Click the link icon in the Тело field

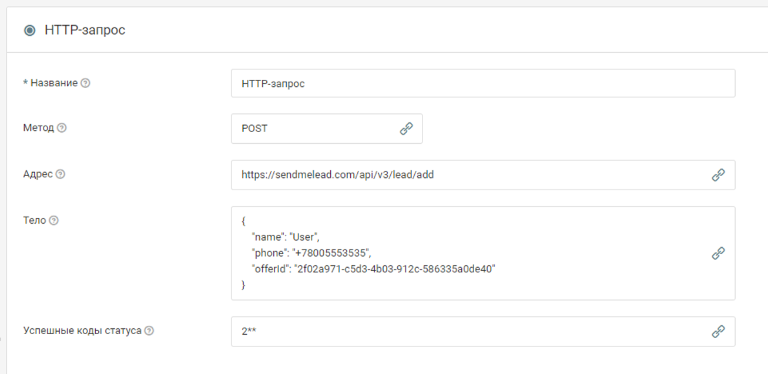click(x=718, y=253)
